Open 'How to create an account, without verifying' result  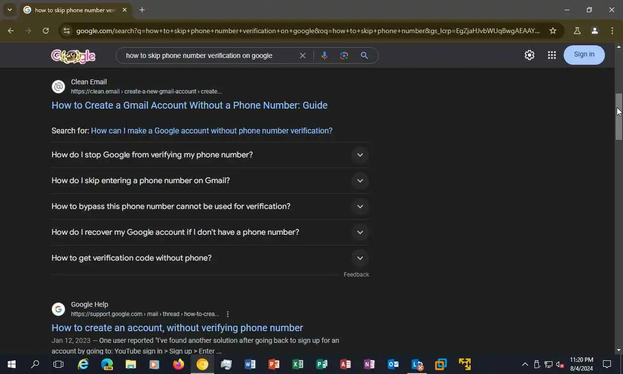click(x=177, y=328)
